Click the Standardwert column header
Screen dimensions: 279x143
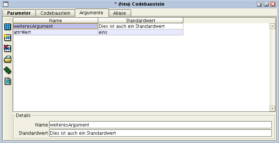[x=141, y=21]
